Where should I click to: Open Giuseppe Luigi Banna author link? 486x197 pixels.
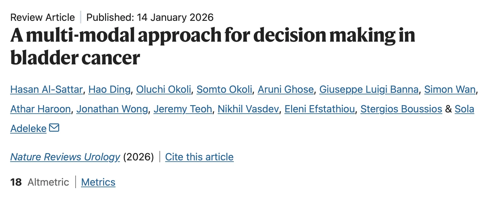[369, 90]
